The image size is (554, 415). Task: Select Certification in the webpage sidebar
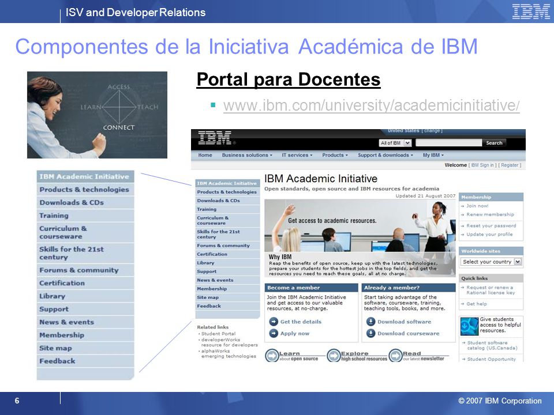227,254
